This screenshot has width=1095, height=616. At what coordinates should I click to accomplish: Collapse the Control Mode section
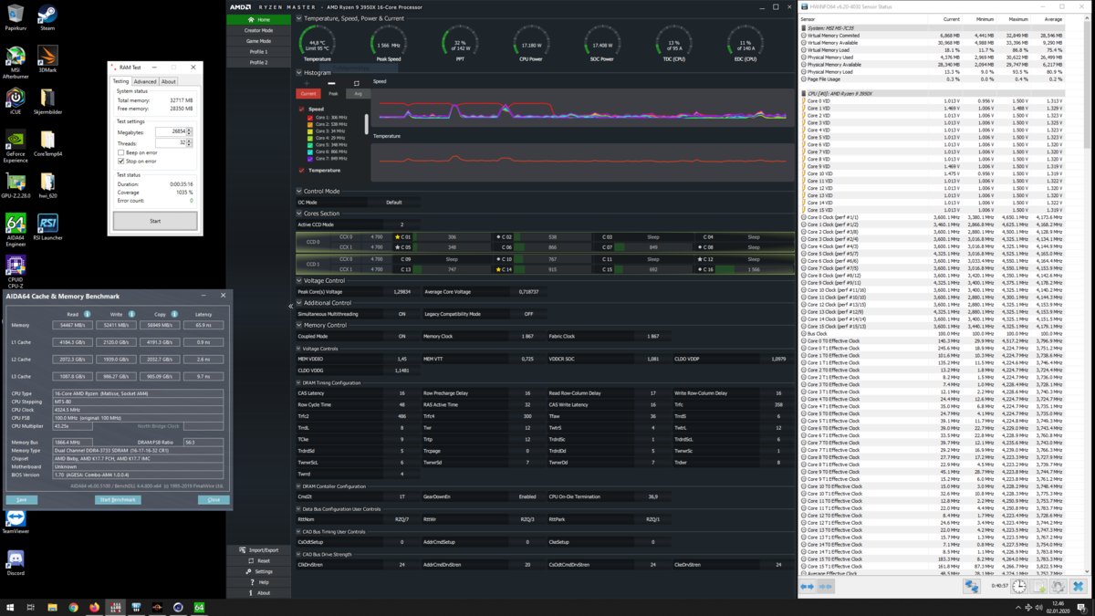point(298,192)
